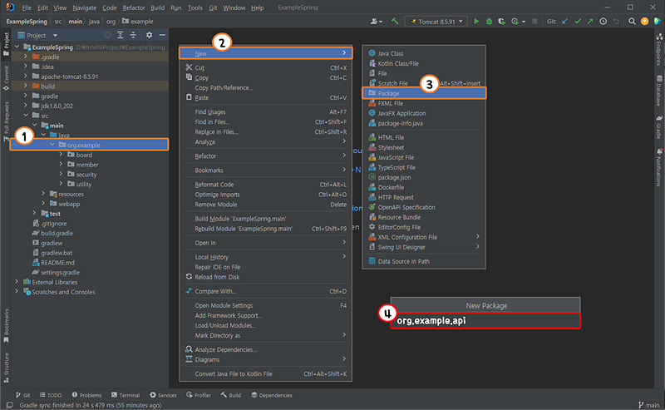Open the Services tool window tab
The height and width of the screenshot is (410, 665).
(163, 395)
